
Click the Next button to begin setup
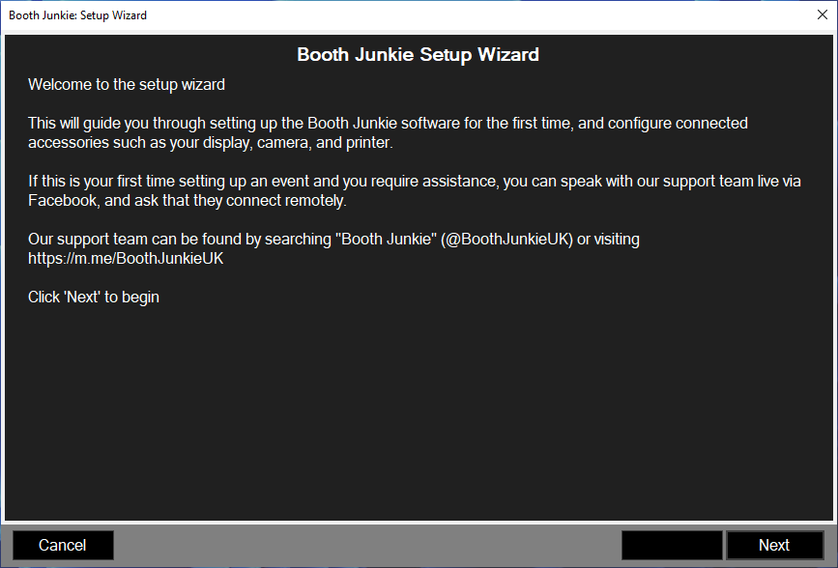[x=774, y=545]
